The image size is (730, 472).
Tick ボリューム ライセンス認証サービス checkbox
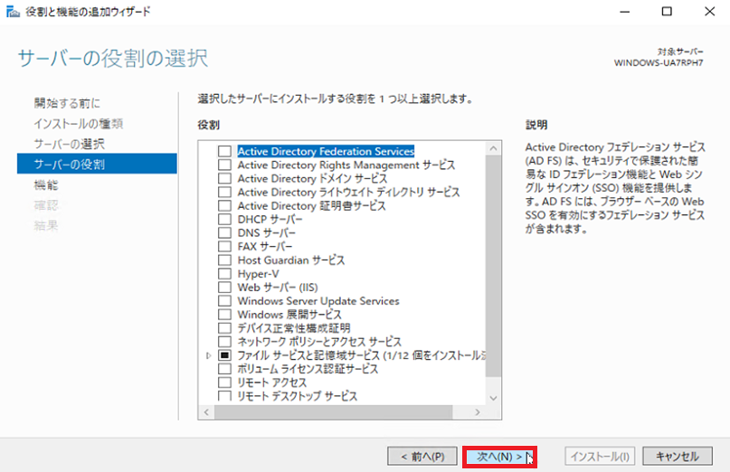[x=224, y=369]
